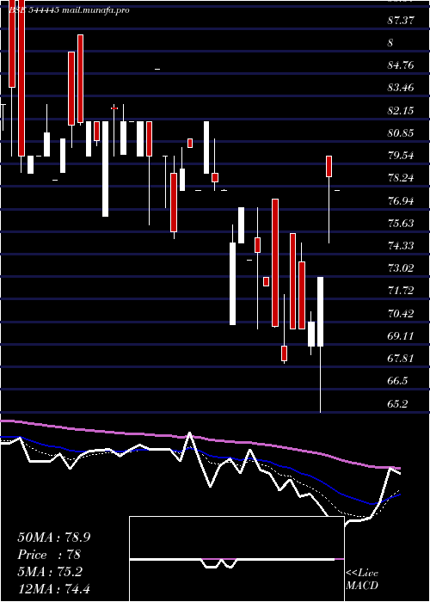Select the 5MA : 75.2 legend text
The width and height of the screenshot is (430, 602).
click(50, 572)
